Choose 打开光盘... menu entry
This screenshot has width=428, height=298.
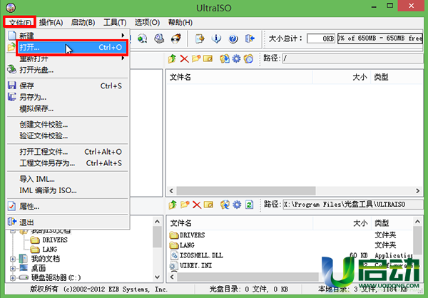pyautogui.click(x=67, y=70)
